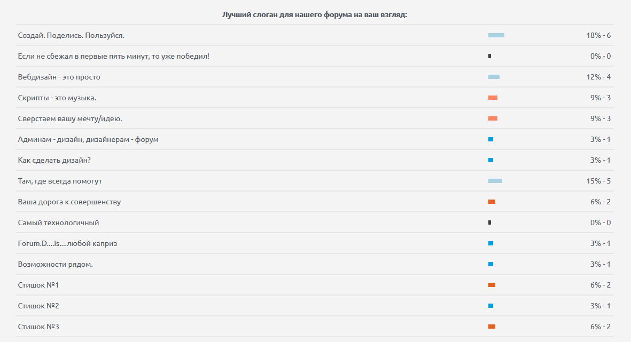This screenshot has height=342, width=631.
Task: Click the 'Вебдизайн - это просто' poll option
Action: tap(59, 77)
